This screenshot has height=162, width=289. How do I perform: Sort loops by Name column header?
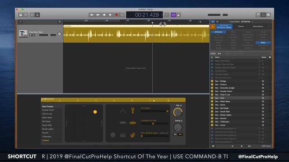click(217, 57)
